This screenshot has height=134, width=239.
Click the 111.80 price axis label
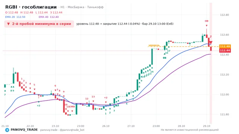point(224,114)
